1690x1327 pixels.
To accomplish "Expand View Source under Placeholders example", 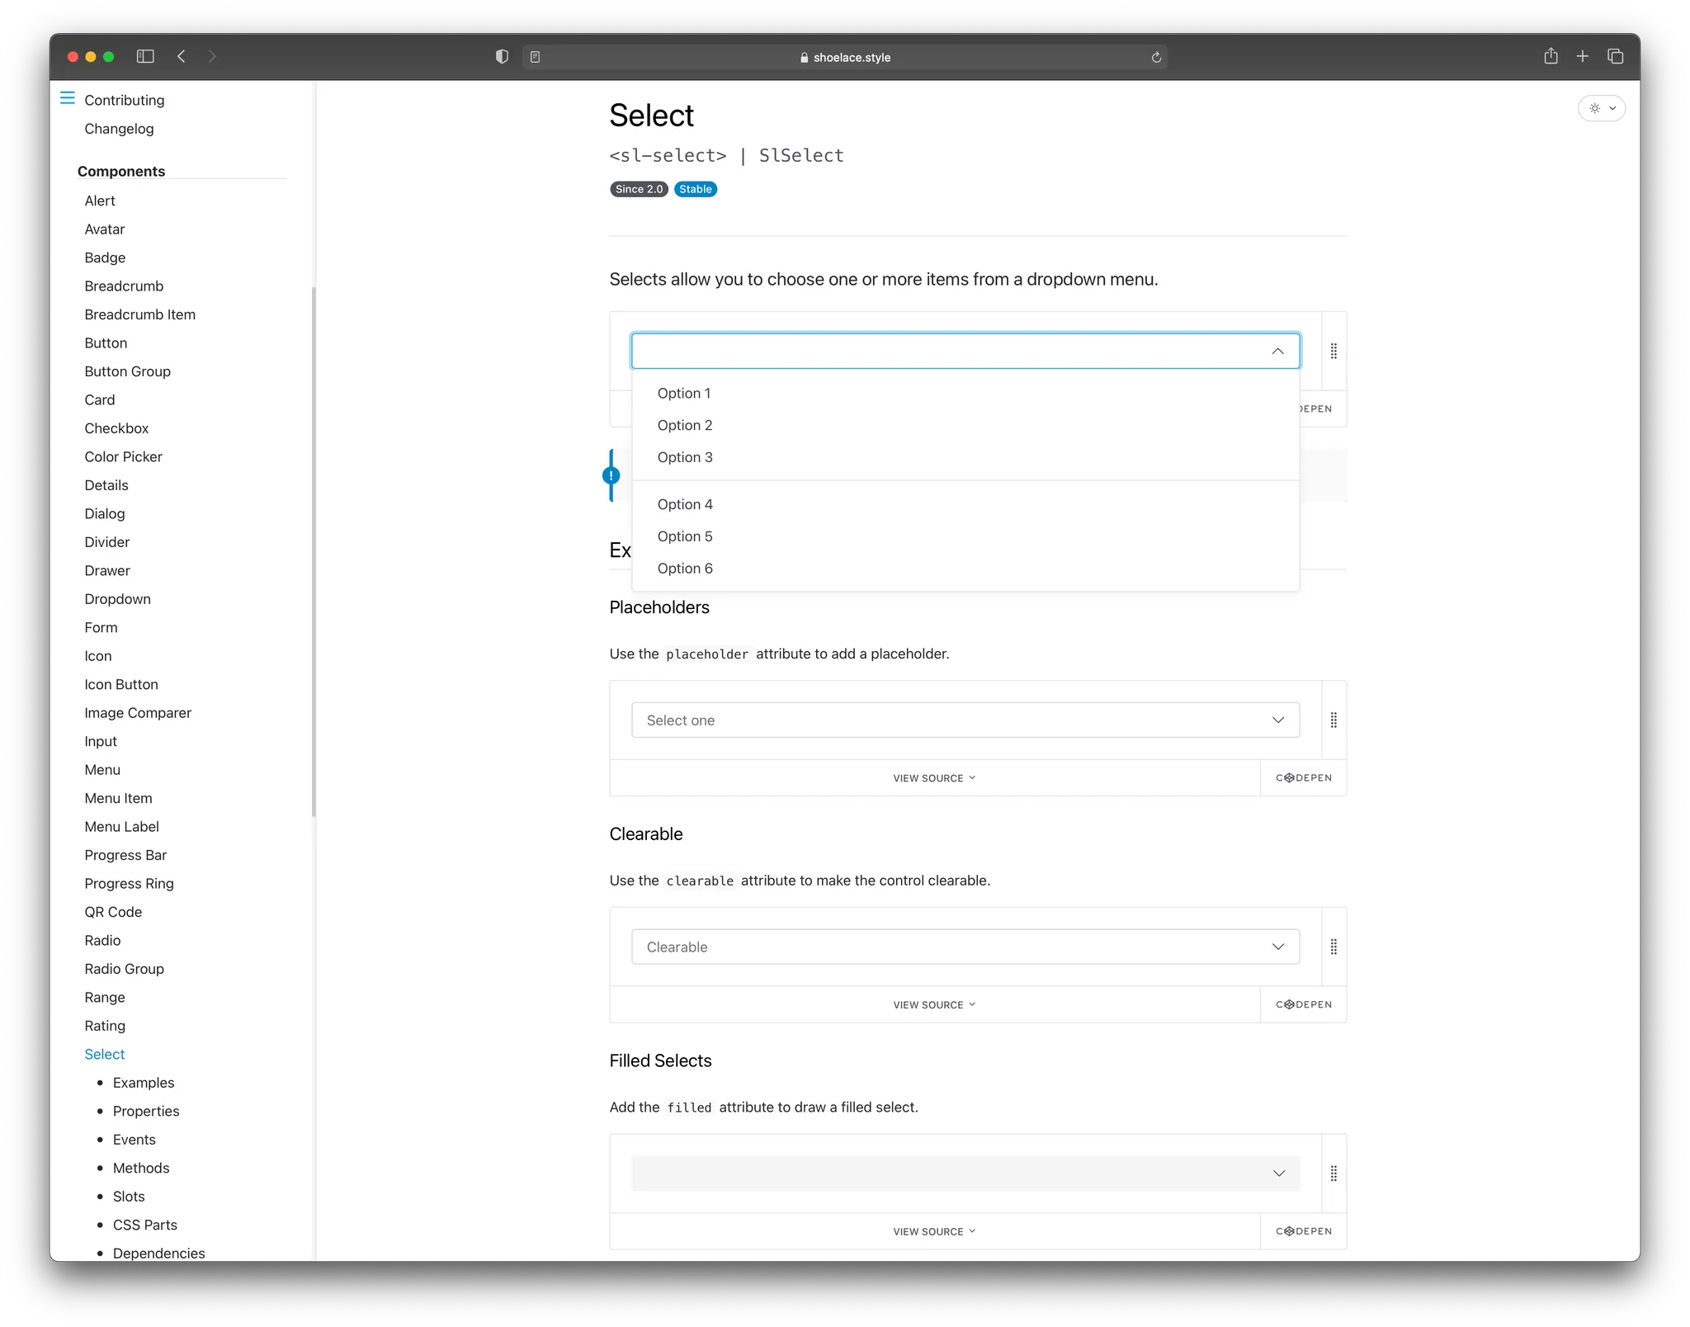I will (x=933, y=778).
